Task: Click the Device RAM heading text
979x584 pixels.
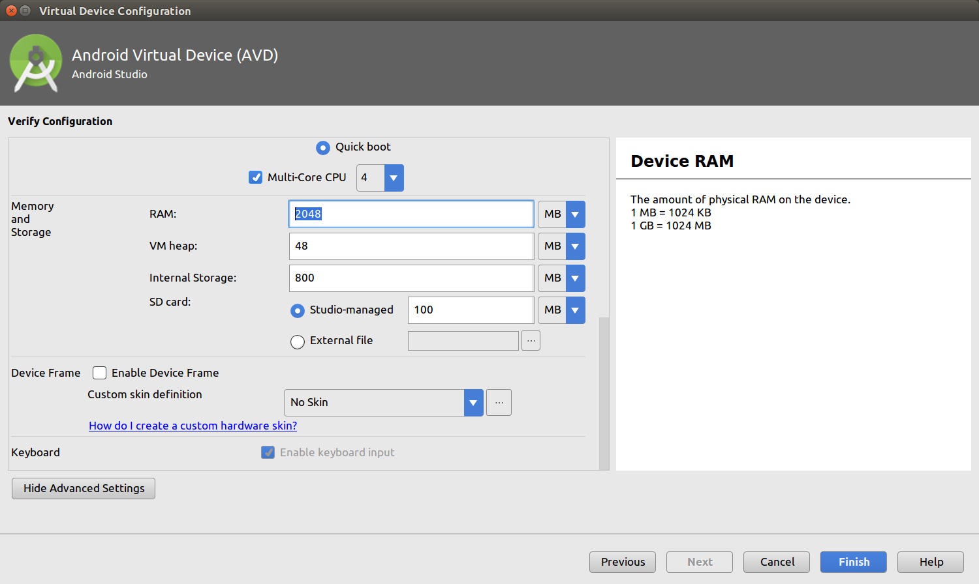Action: click(682, 161)
